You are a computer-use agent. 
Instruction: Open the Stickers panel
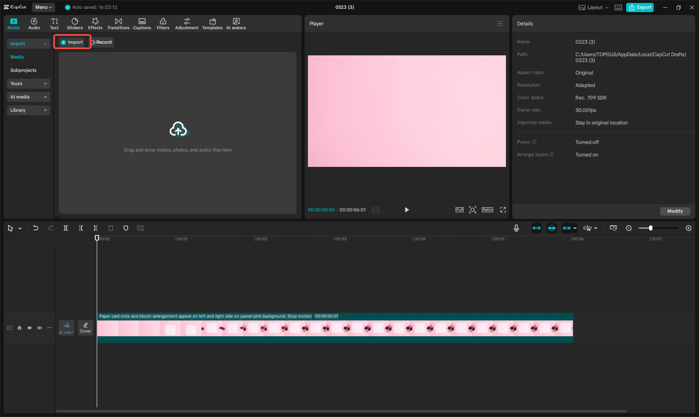tap(75, 23)
